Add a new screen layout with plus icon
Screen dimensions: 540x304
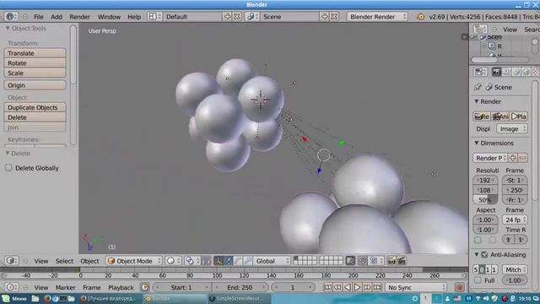(x=227, y=17)
